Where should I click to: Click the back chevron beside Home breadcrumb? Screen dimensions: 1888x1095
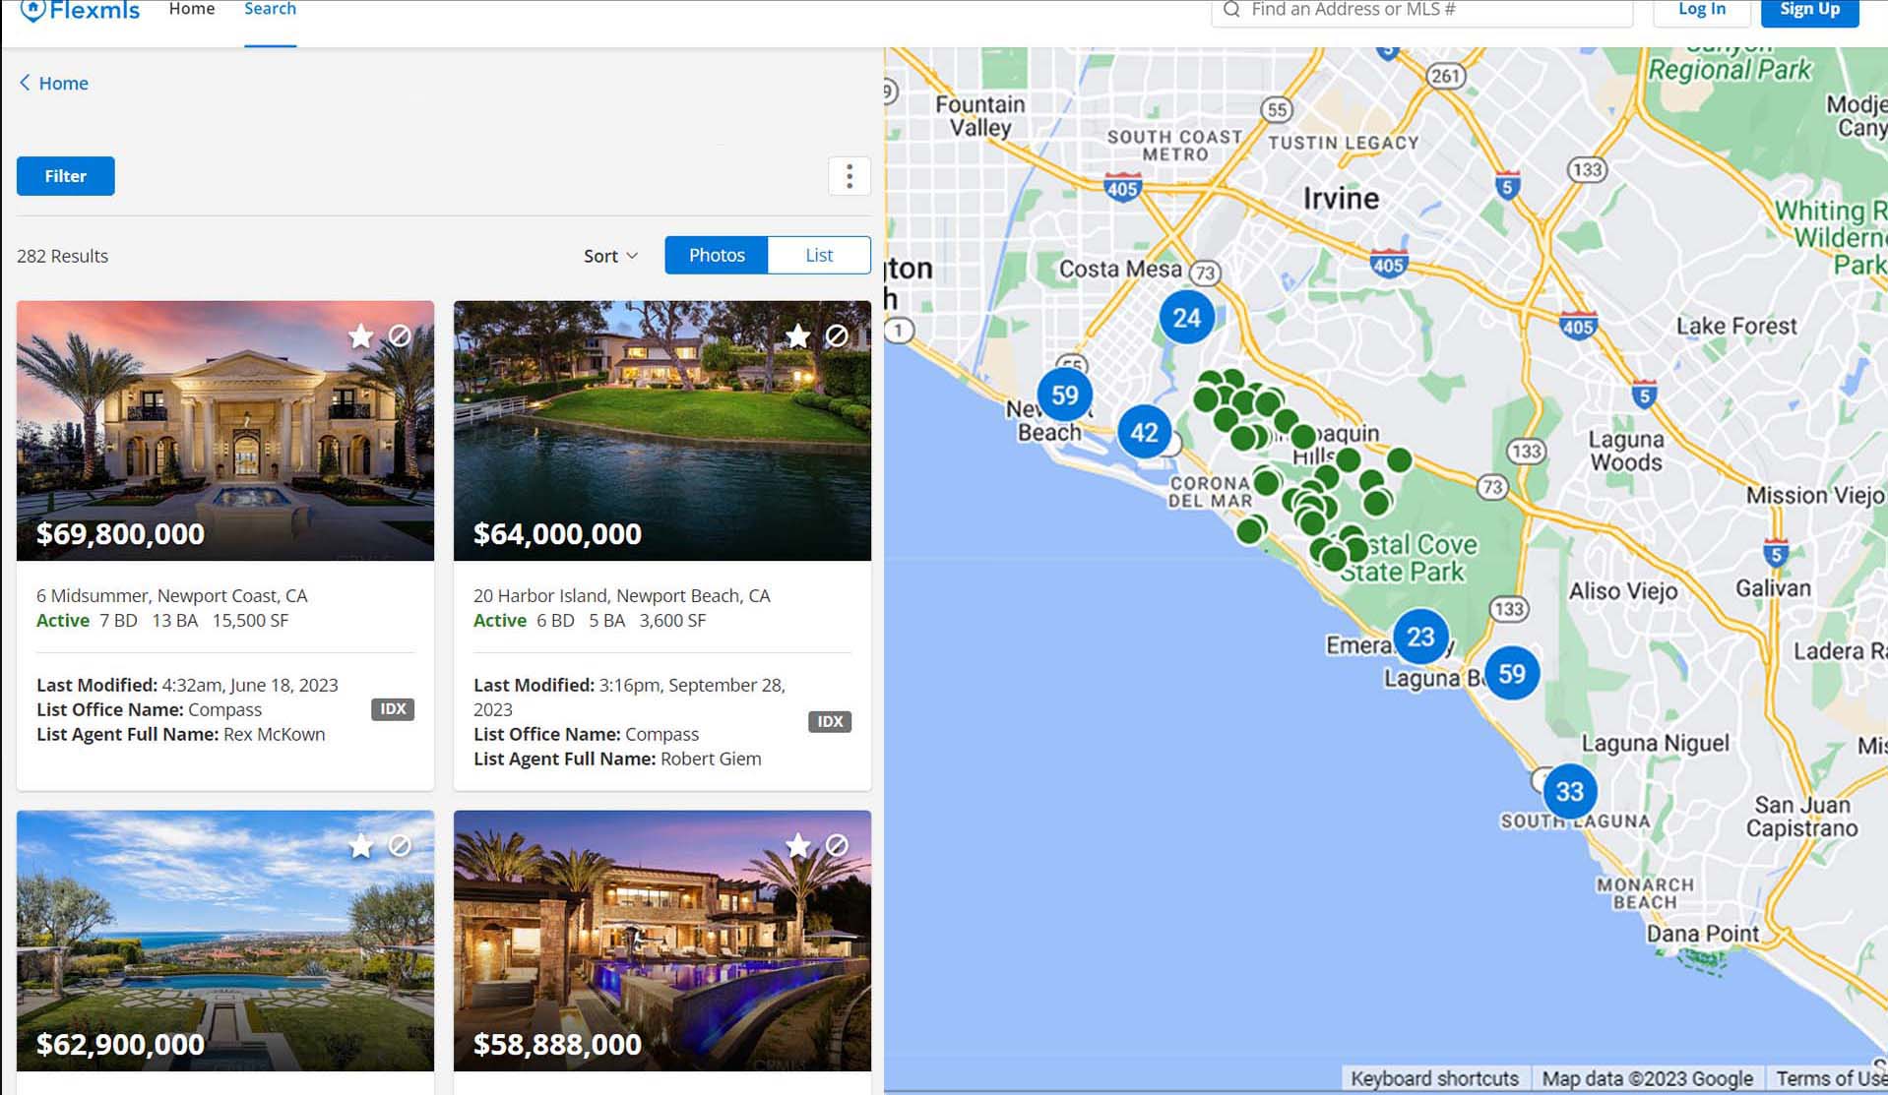click(24, 83)
